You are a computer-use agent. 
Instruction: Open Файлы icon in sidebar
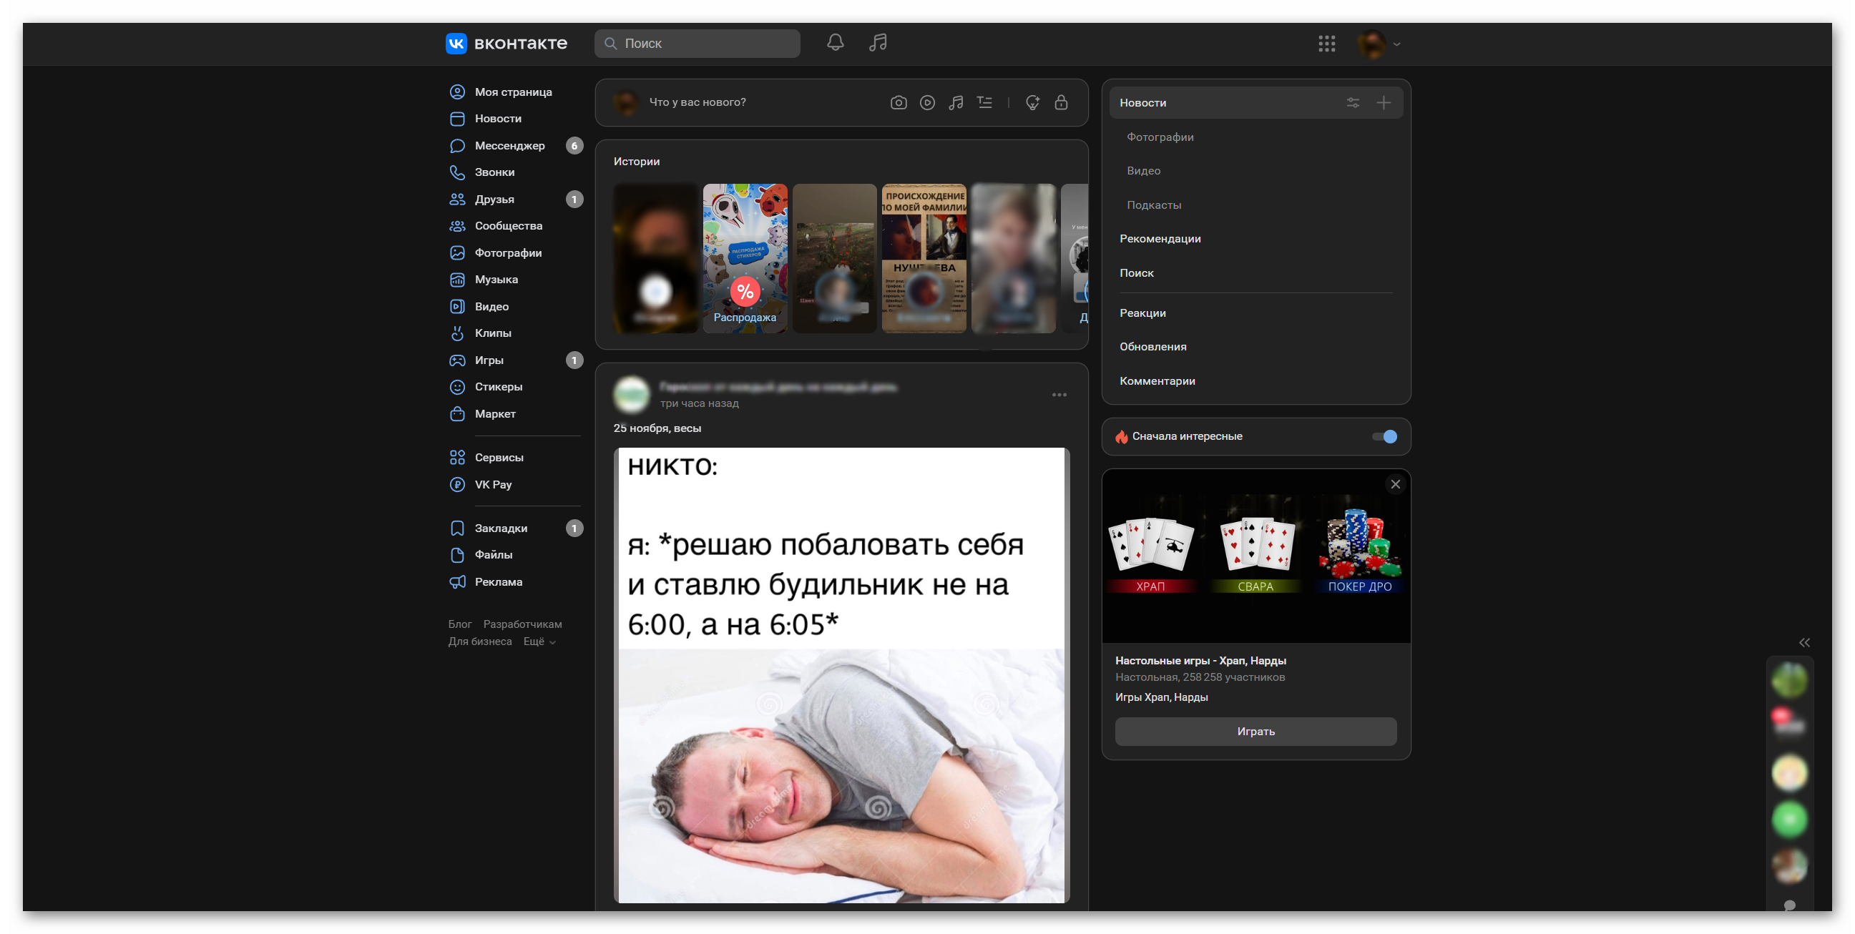[x=456, y=554]
